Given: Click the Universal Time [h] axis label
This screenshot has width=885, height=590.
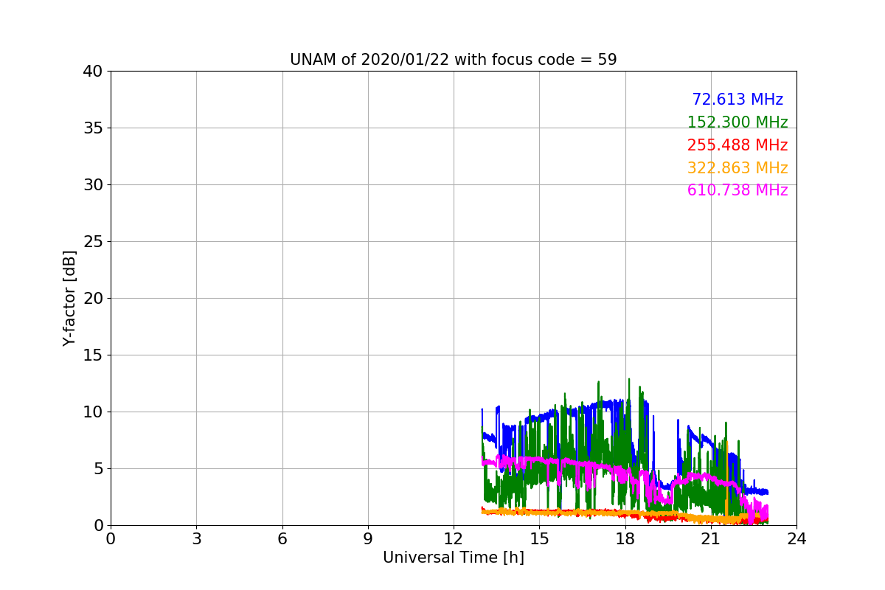Looking at the screenshot, I should coord(454,558).
